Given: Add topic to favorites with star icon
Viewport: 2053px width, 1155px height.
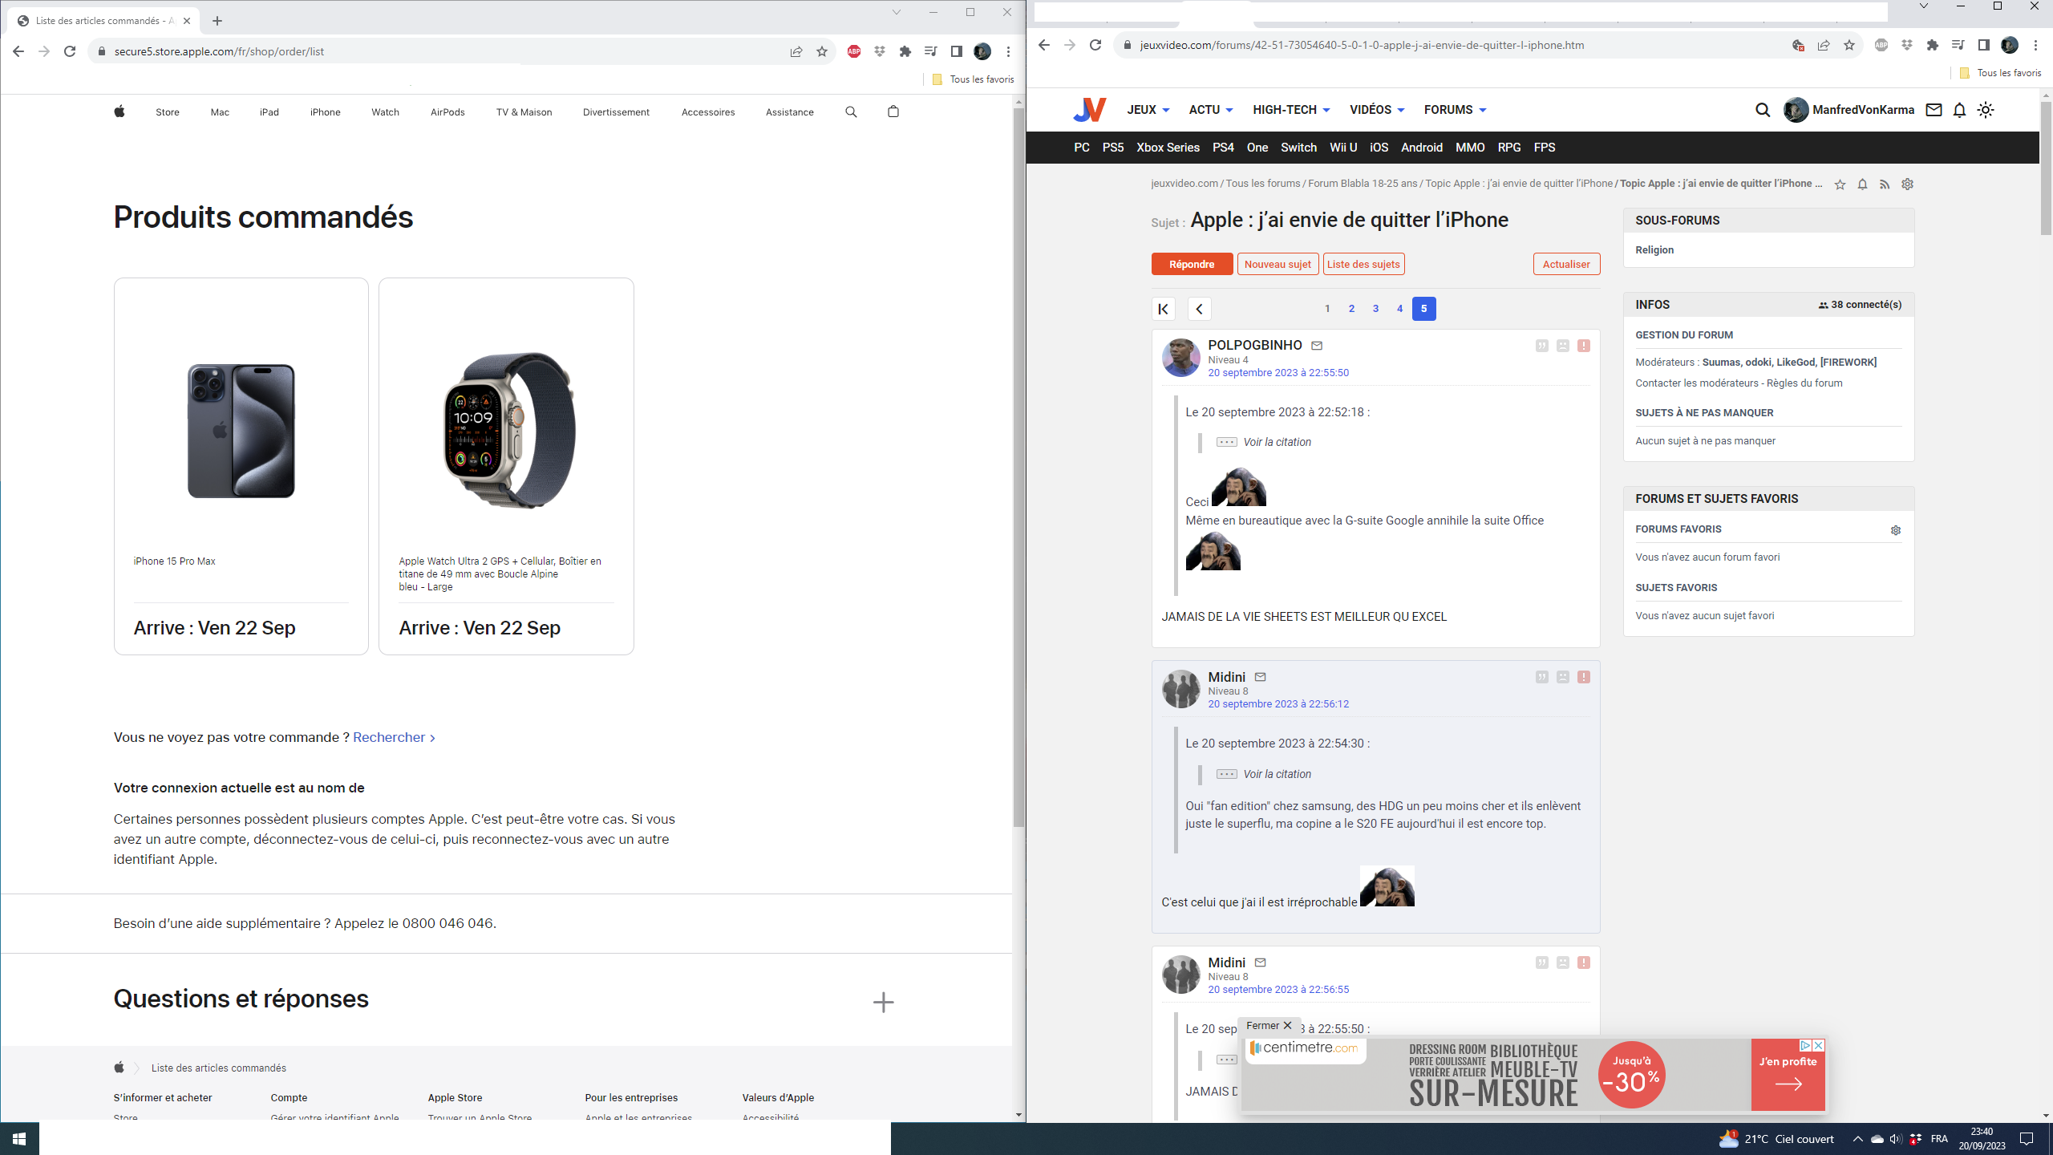Looking at the screenshot, I should pyautogui.click(x=1840, y=184).
